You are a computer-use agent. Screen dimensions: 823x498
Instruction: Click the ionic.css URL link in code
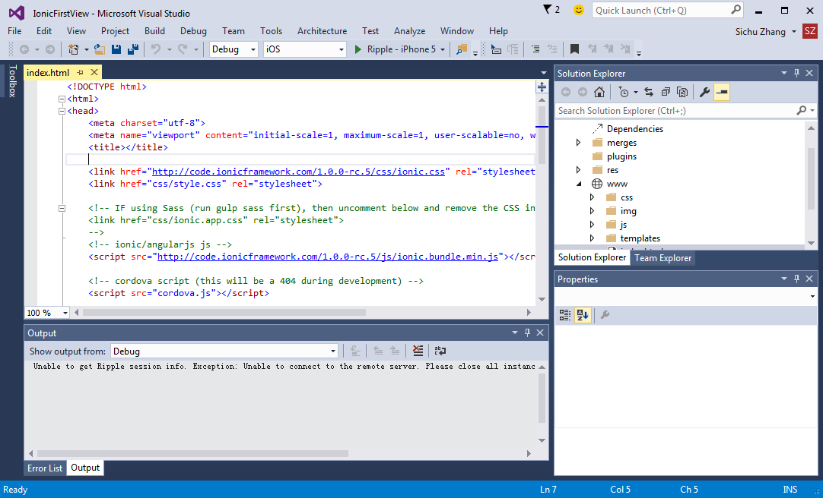[x=298, y=172]
